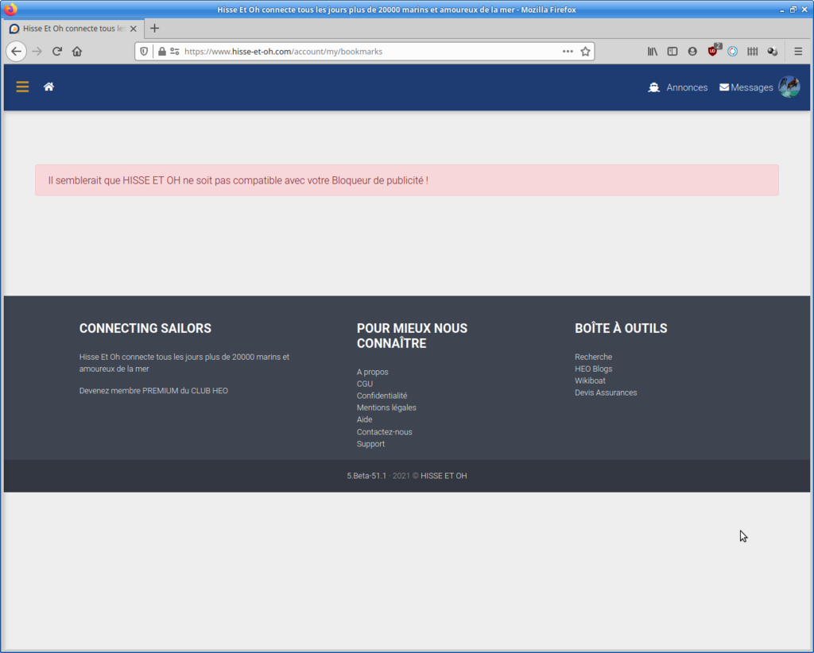Open the Firefox application menu

pos(798,52)
